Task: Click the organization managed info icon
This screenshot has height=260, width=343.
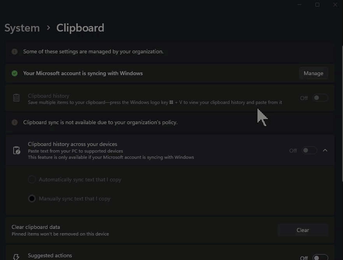Action: [x=15, y=51]
